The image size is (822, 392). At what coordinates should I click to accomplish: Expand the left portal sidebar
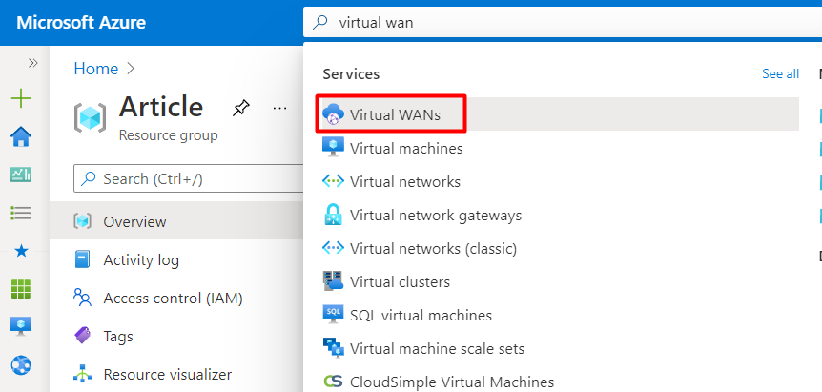(x=32, y=63)
